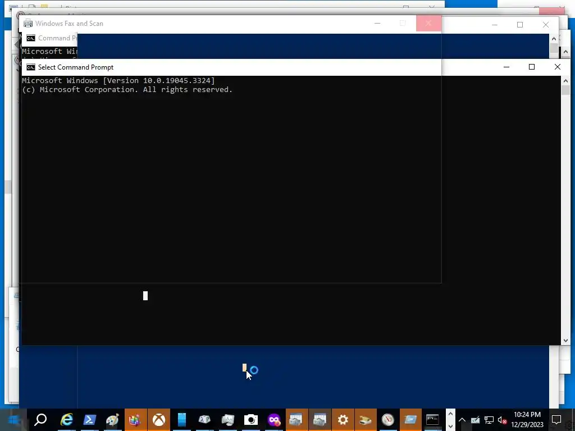This screenshot has width=575, height=431.
Task: Launch Internet Explorer from taskbar
Action: tap(67, 420)
